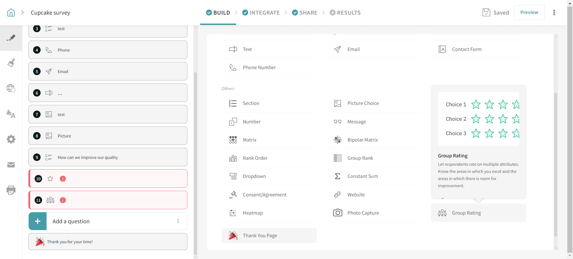
Task: Click the Preview button
Action: 529,13
